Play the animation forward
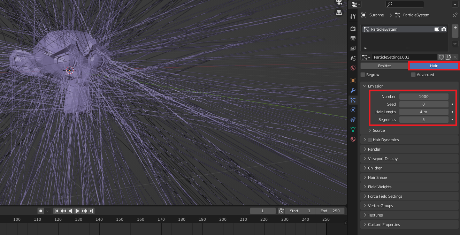 tap(77, 211)
